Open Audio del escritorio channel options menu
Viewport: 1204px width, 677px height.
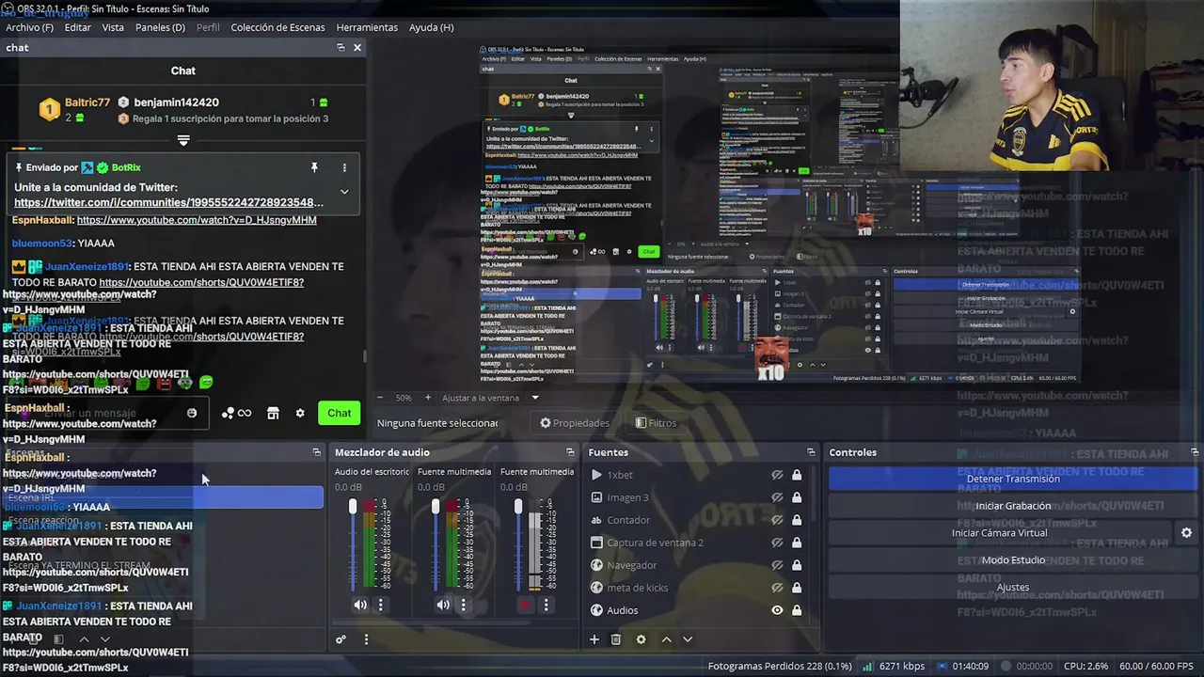click(x=381, y=605)
